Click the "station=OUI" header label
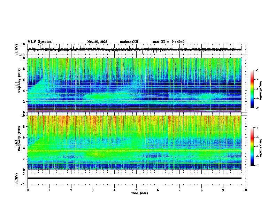The image size is (276, 213). tap(129, 42)
